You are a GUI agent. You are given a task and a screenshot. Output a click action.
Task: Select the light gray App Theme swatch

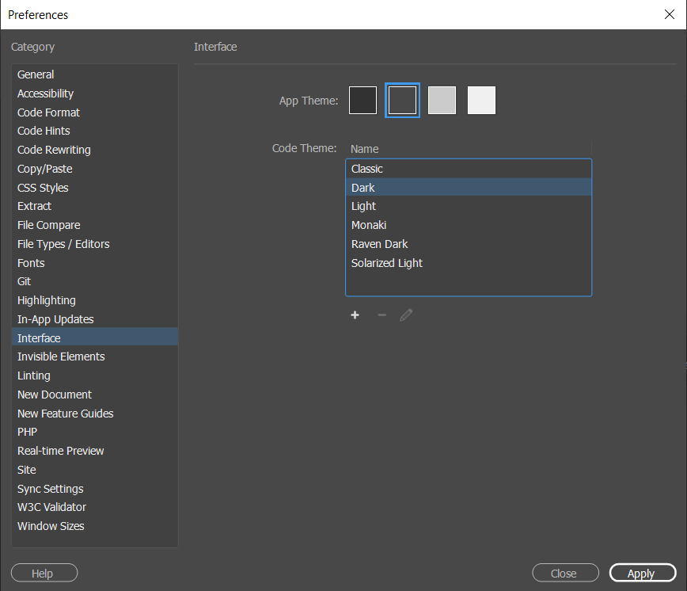tap(442, 100)
